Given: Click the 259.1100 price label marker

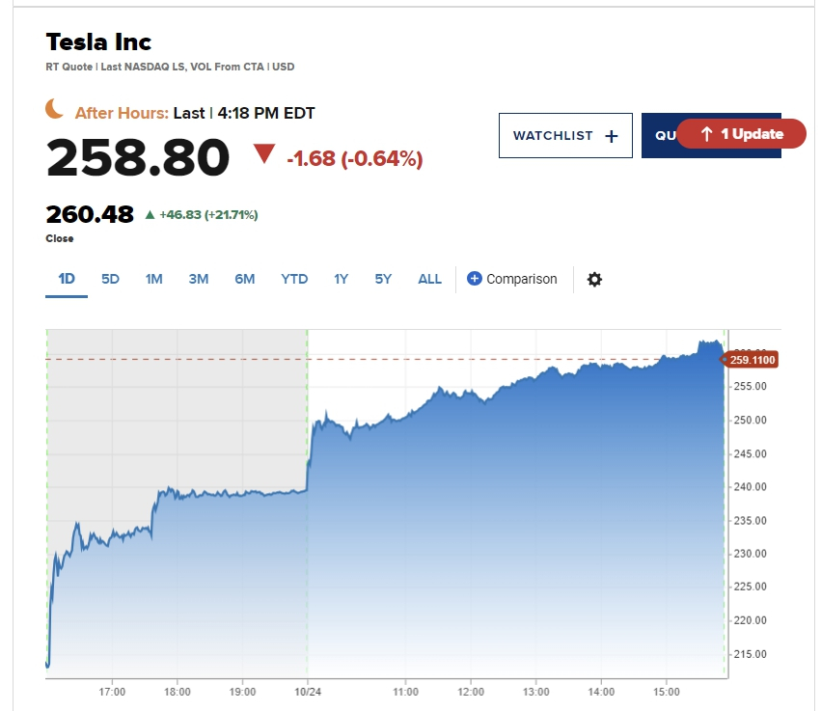Looking at the screenshot, I should click(x=752, y=360).
